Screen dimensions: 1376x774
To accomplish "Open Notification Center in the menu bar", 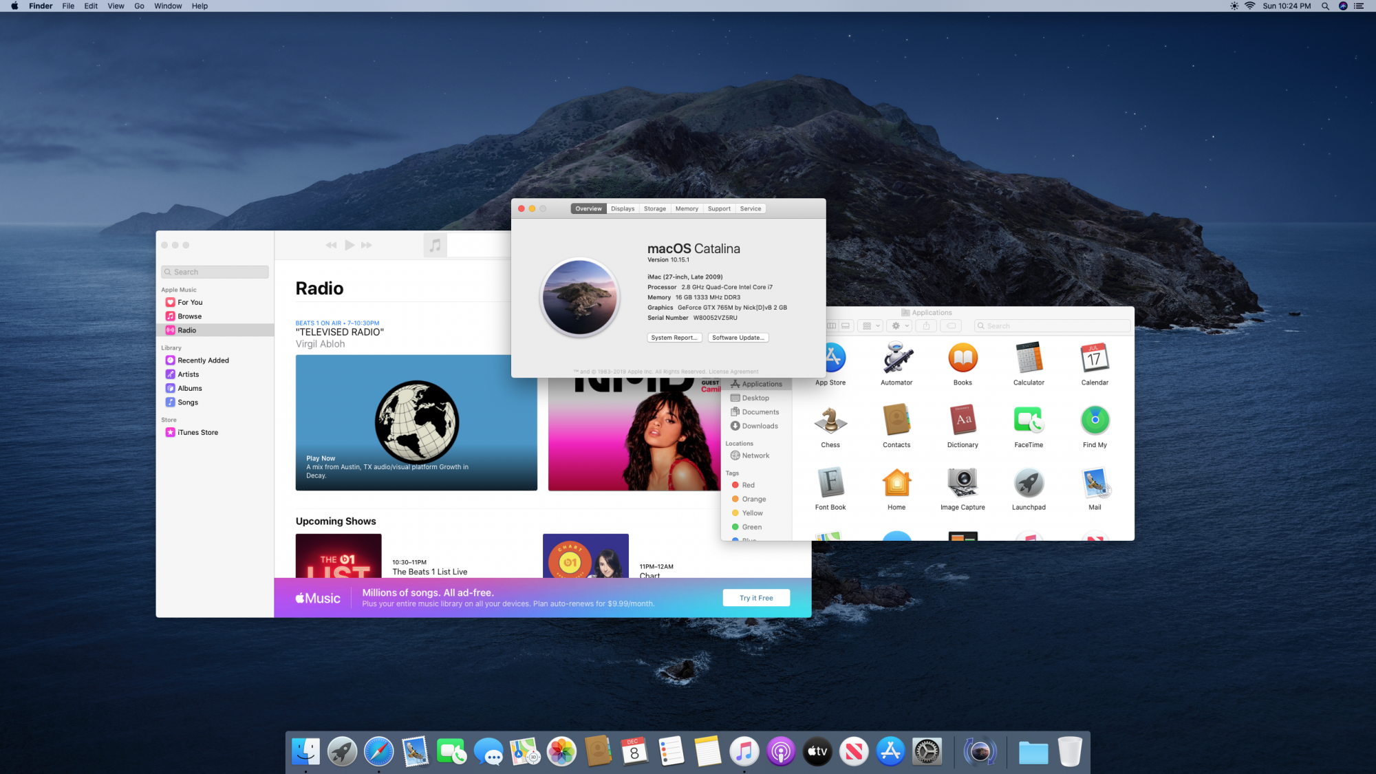I will tap(1359, 6).
